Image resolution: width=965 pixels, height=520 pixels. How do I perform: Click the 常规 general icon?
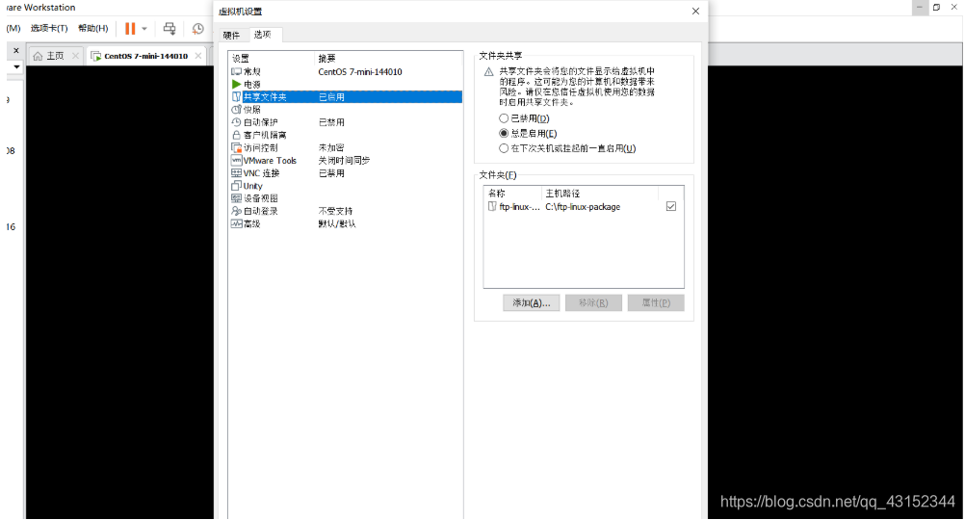point(236,72)
